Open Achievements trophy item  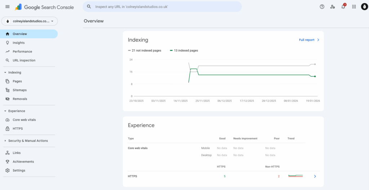click(23, 162)
